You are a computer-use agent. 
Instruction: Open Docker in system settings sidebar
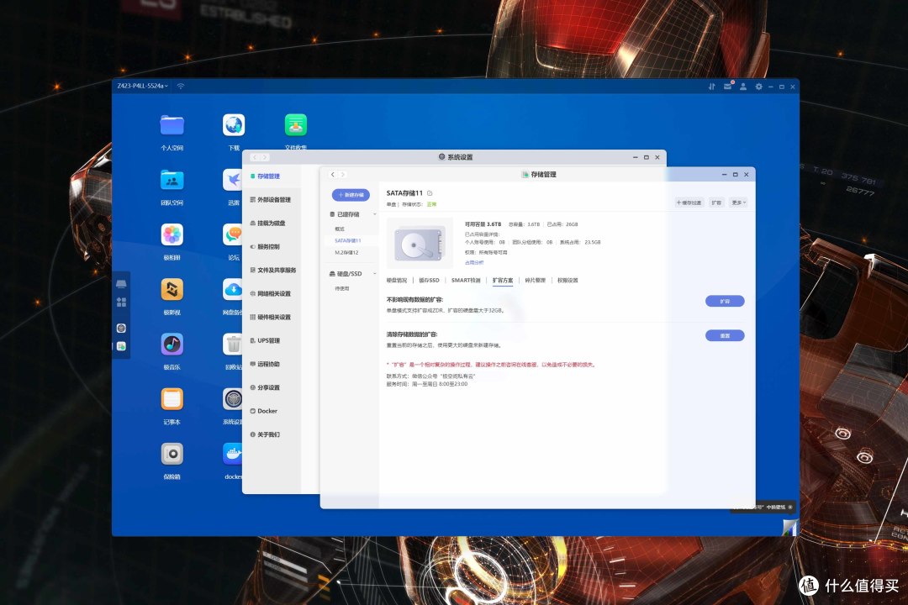point(272,411)
